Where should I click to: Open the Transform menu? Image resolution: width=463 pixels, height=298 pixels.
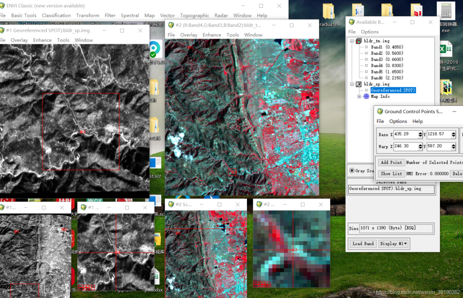tap(88, 15)
